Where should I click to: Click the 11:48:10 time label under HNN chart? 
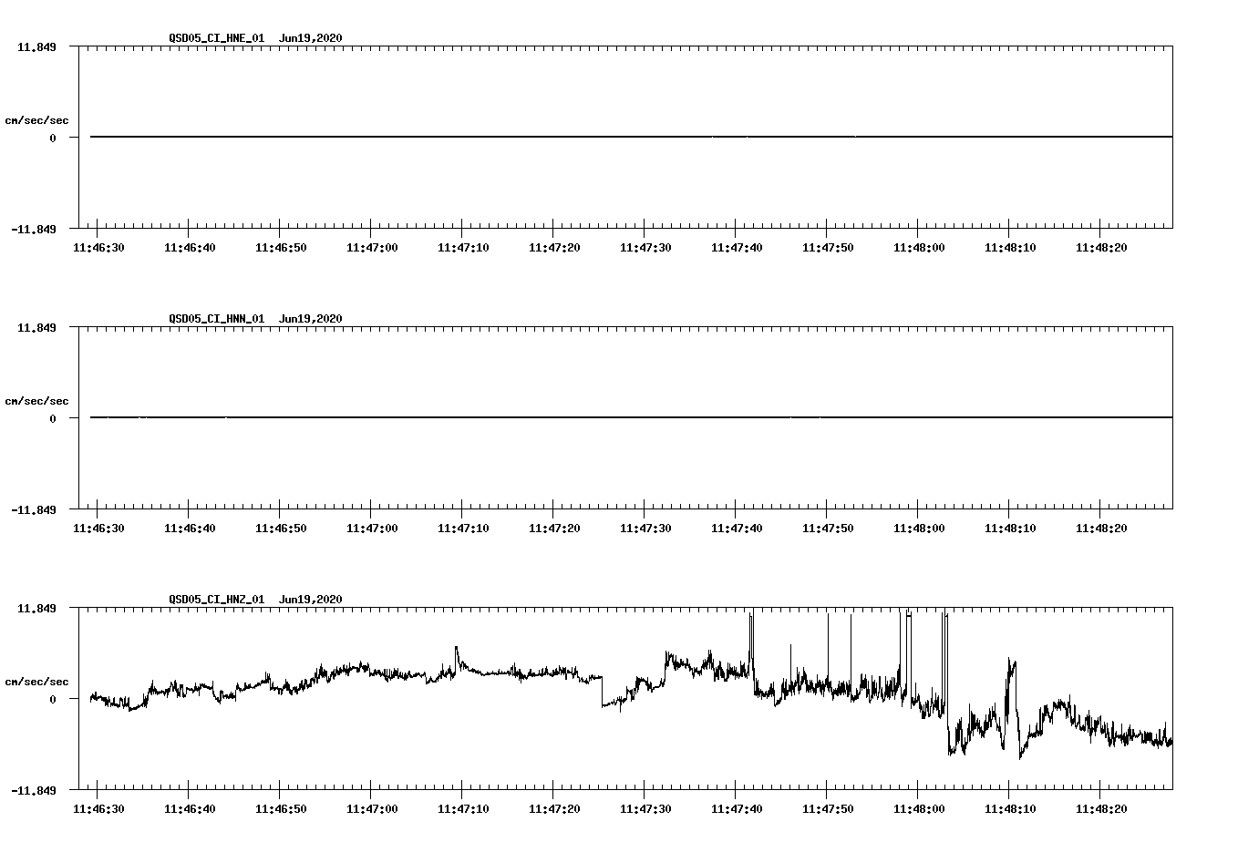point(1010,529)
